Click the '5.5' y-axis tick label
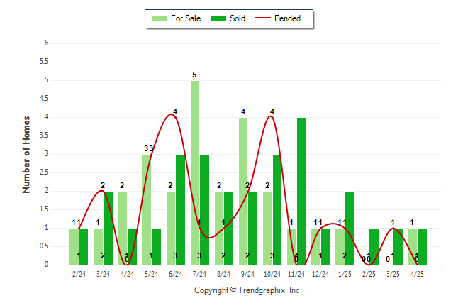458x308 pixels. pyautogui.click(x=44, y=62)
